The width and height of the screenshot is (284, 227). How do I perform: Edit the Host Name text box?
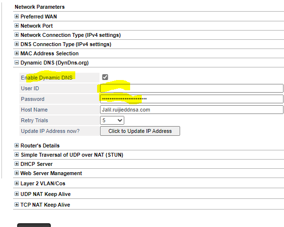point(192,110)
